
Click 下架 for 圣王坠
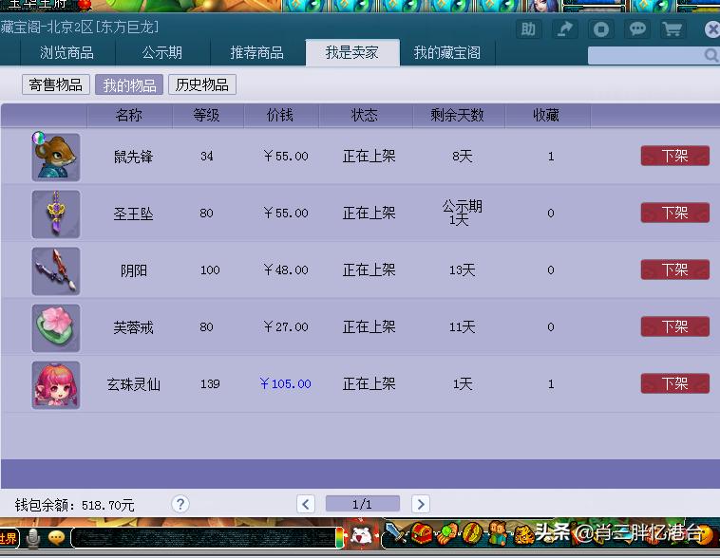(x=675, y=213)
